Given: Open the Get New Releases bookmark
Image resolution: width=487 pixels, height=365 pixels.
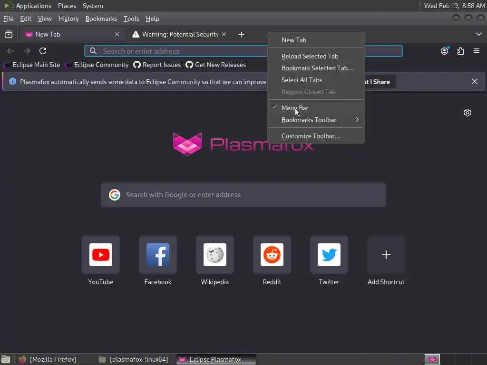Looking at the screenshot, I should (x=216, y=65).
